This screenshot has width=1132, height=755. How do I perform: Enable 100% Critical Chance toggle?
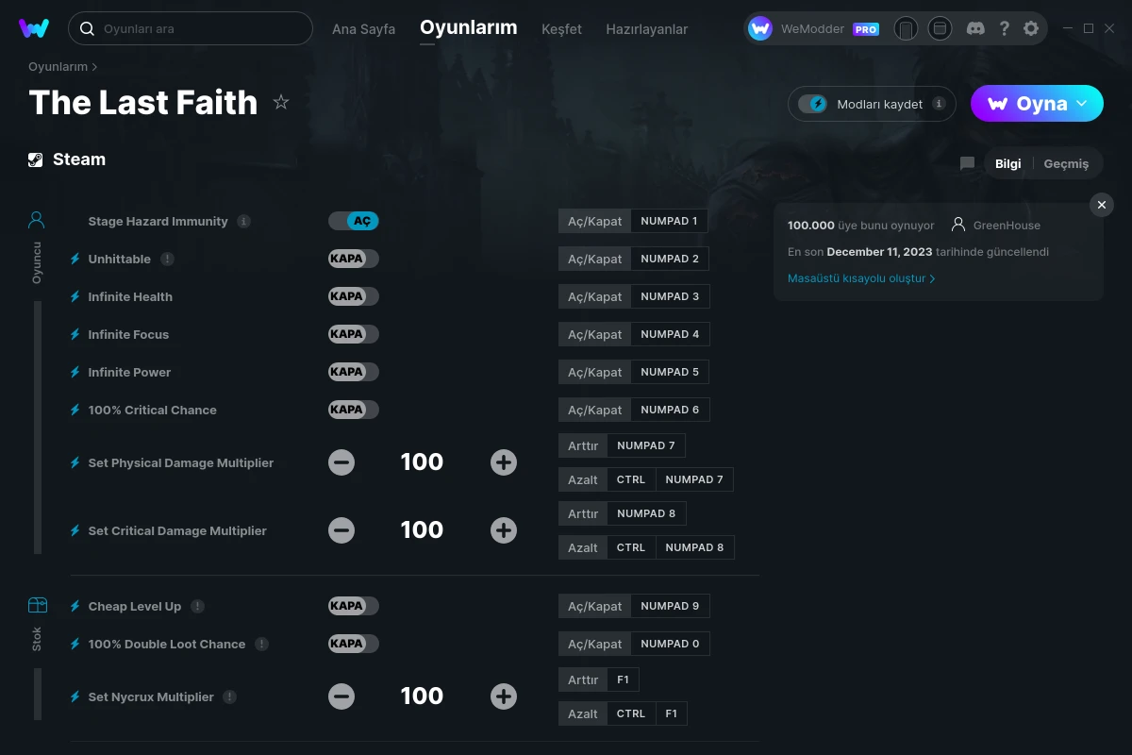click(x=354, y=410)
